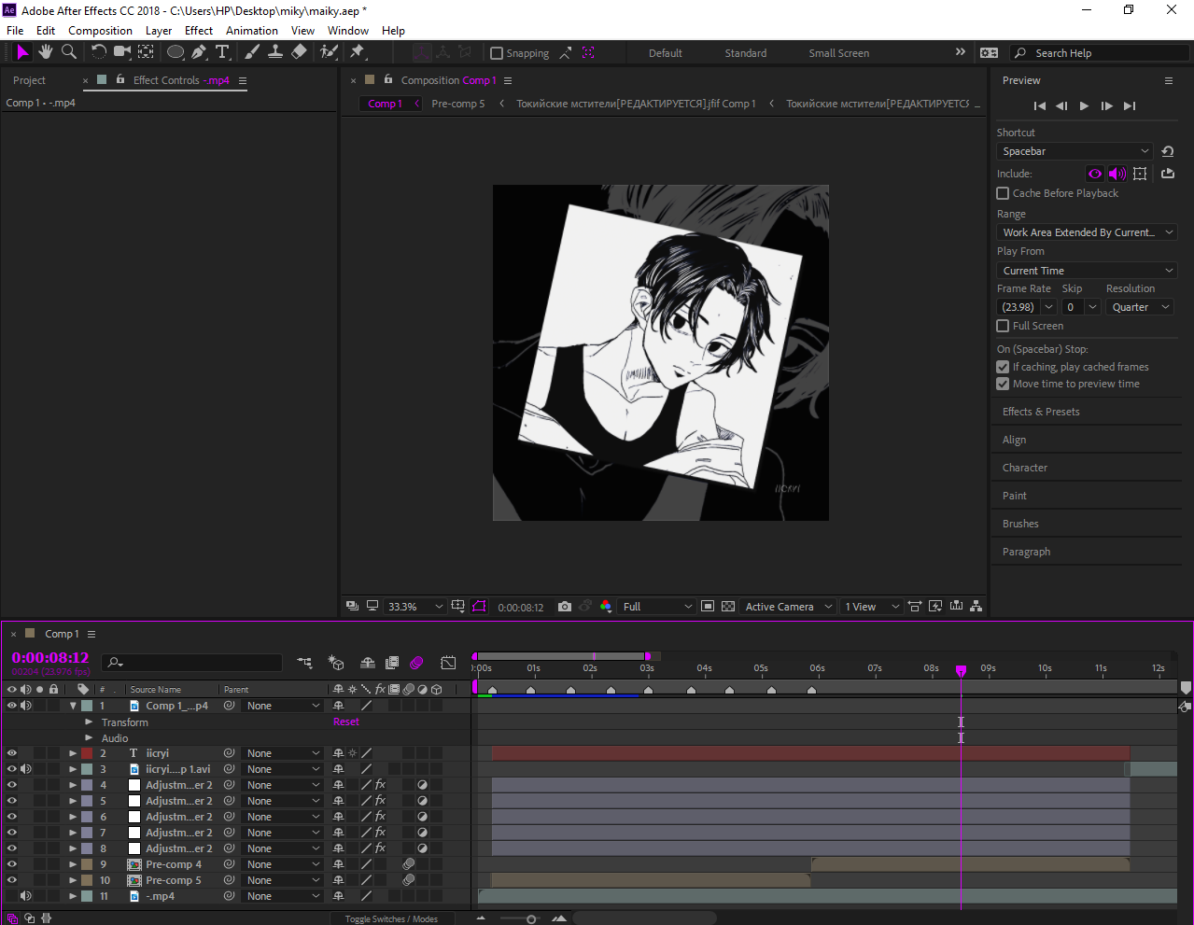The width and height of the screenshot is (1194, 925).
Task: Expand the Audio property of layer 1
Action: pos(89,738)
